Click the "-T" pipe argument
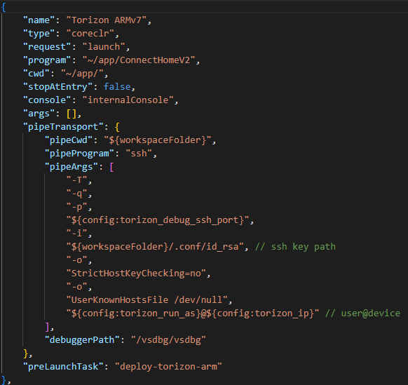 pos(76,180)
